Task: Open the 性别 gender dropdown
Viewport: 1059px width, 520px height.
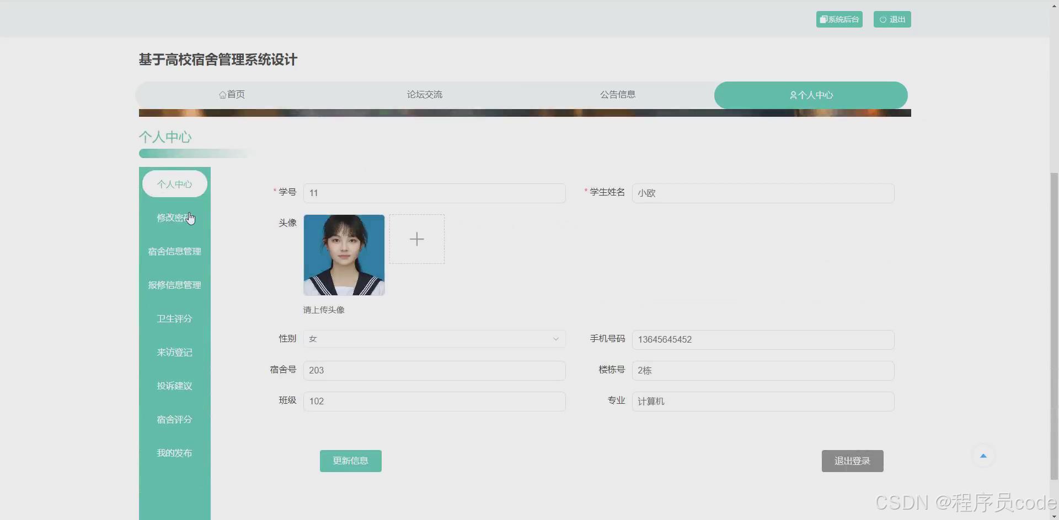Action: click(555, 339)
